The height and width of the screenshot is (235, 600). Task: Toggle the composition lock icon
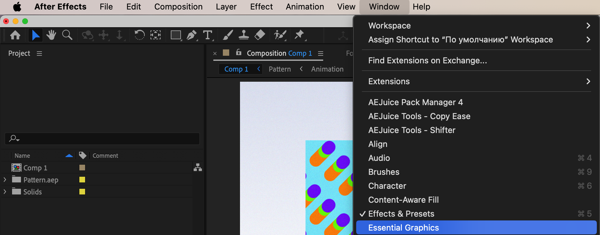coord(239,53)
